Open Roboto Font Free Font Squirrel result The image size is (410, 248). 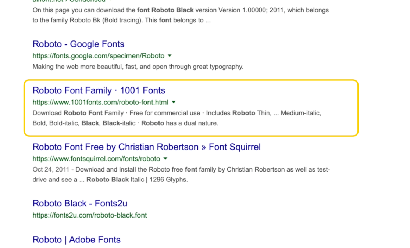(147, 147)
